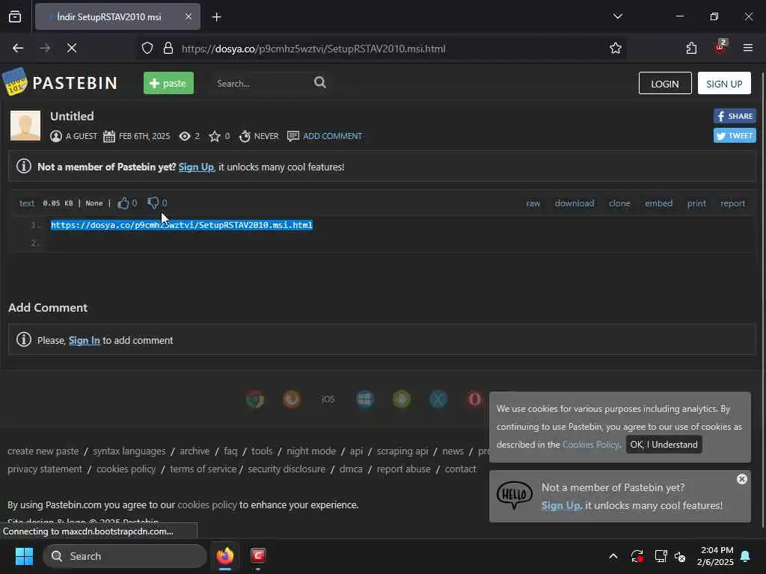Click Sign In to add comment
766x574 pixels.
click(84, 340)
